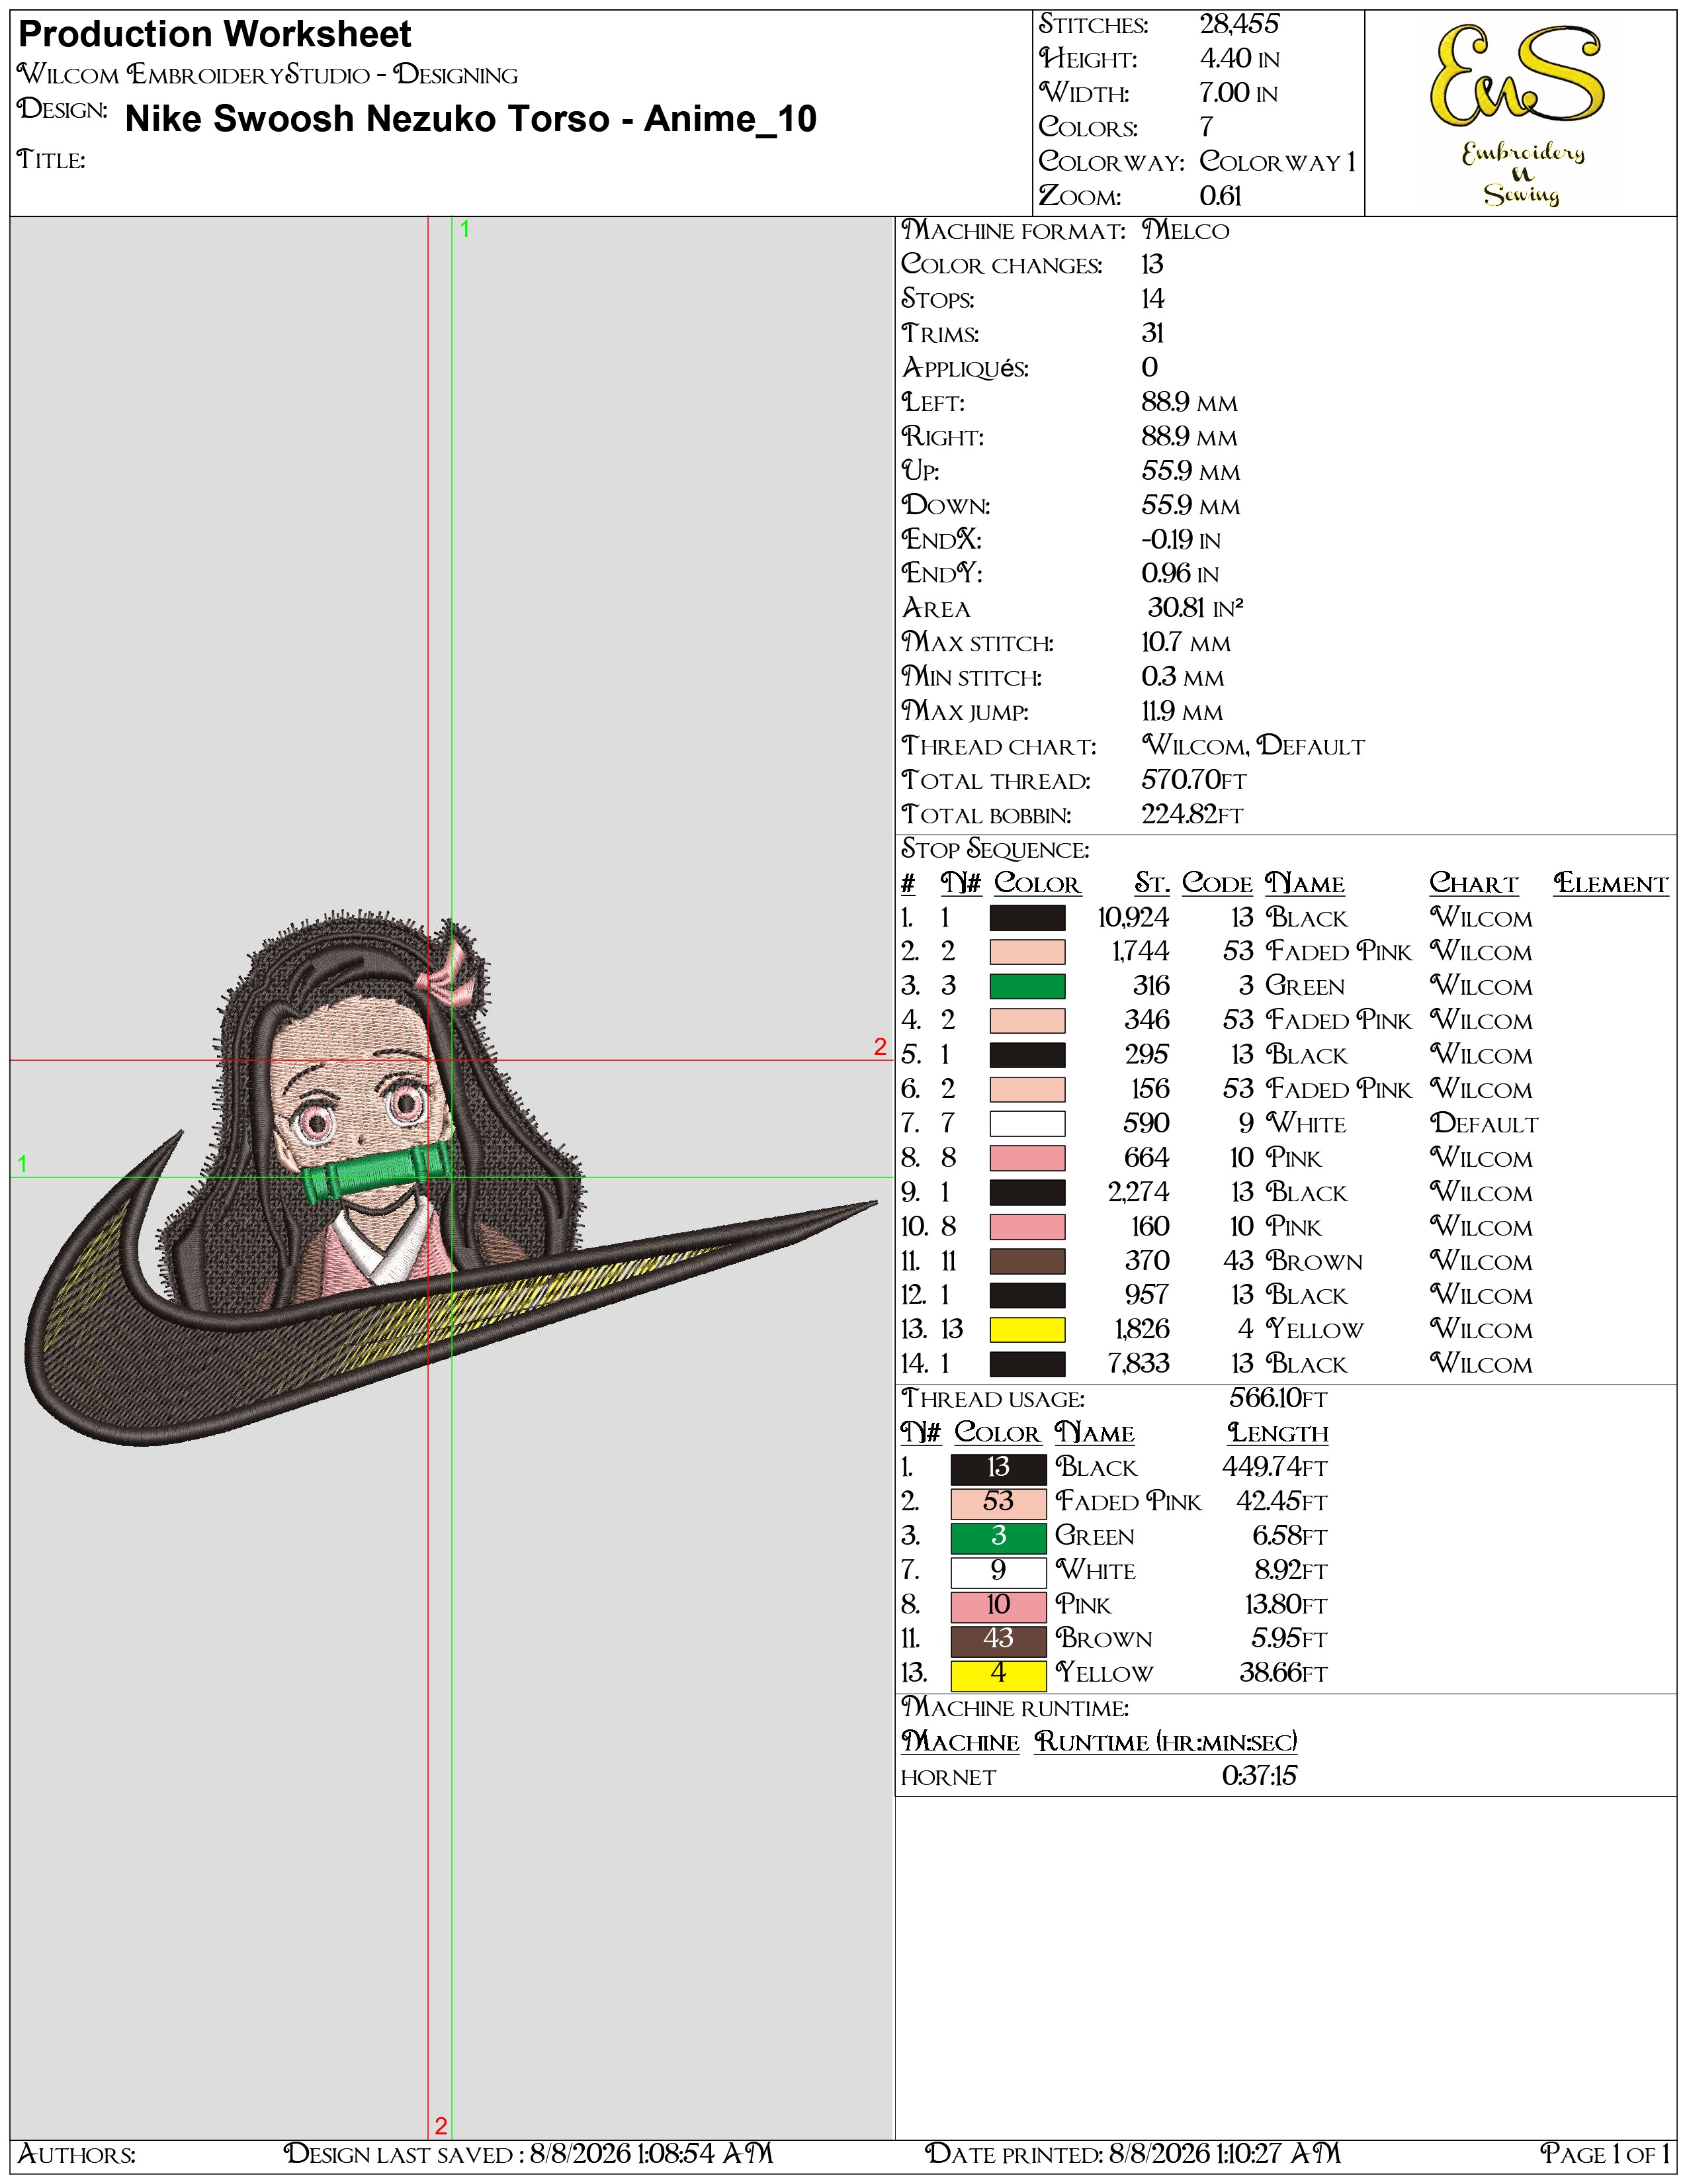Click the "HORNET" machine name

coord(949,1777)
